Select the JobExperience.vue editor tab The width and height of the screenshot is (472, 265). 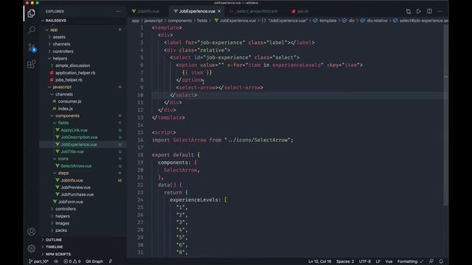197,12
